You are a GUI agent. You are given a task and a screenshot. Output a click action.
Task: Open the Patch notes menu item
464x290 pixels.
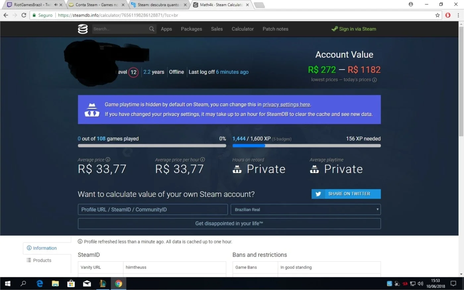pos(275,29)
